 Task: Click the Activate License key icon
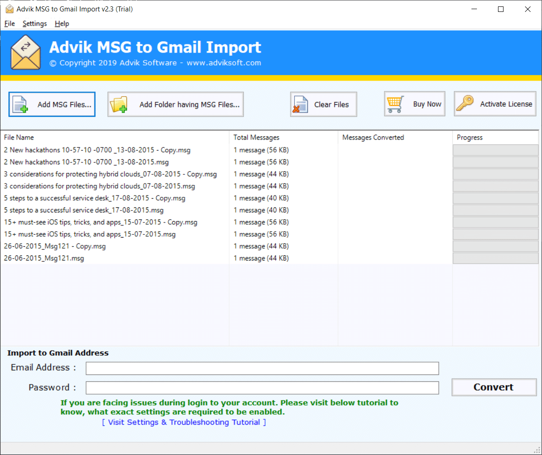(x=465, y=103)
